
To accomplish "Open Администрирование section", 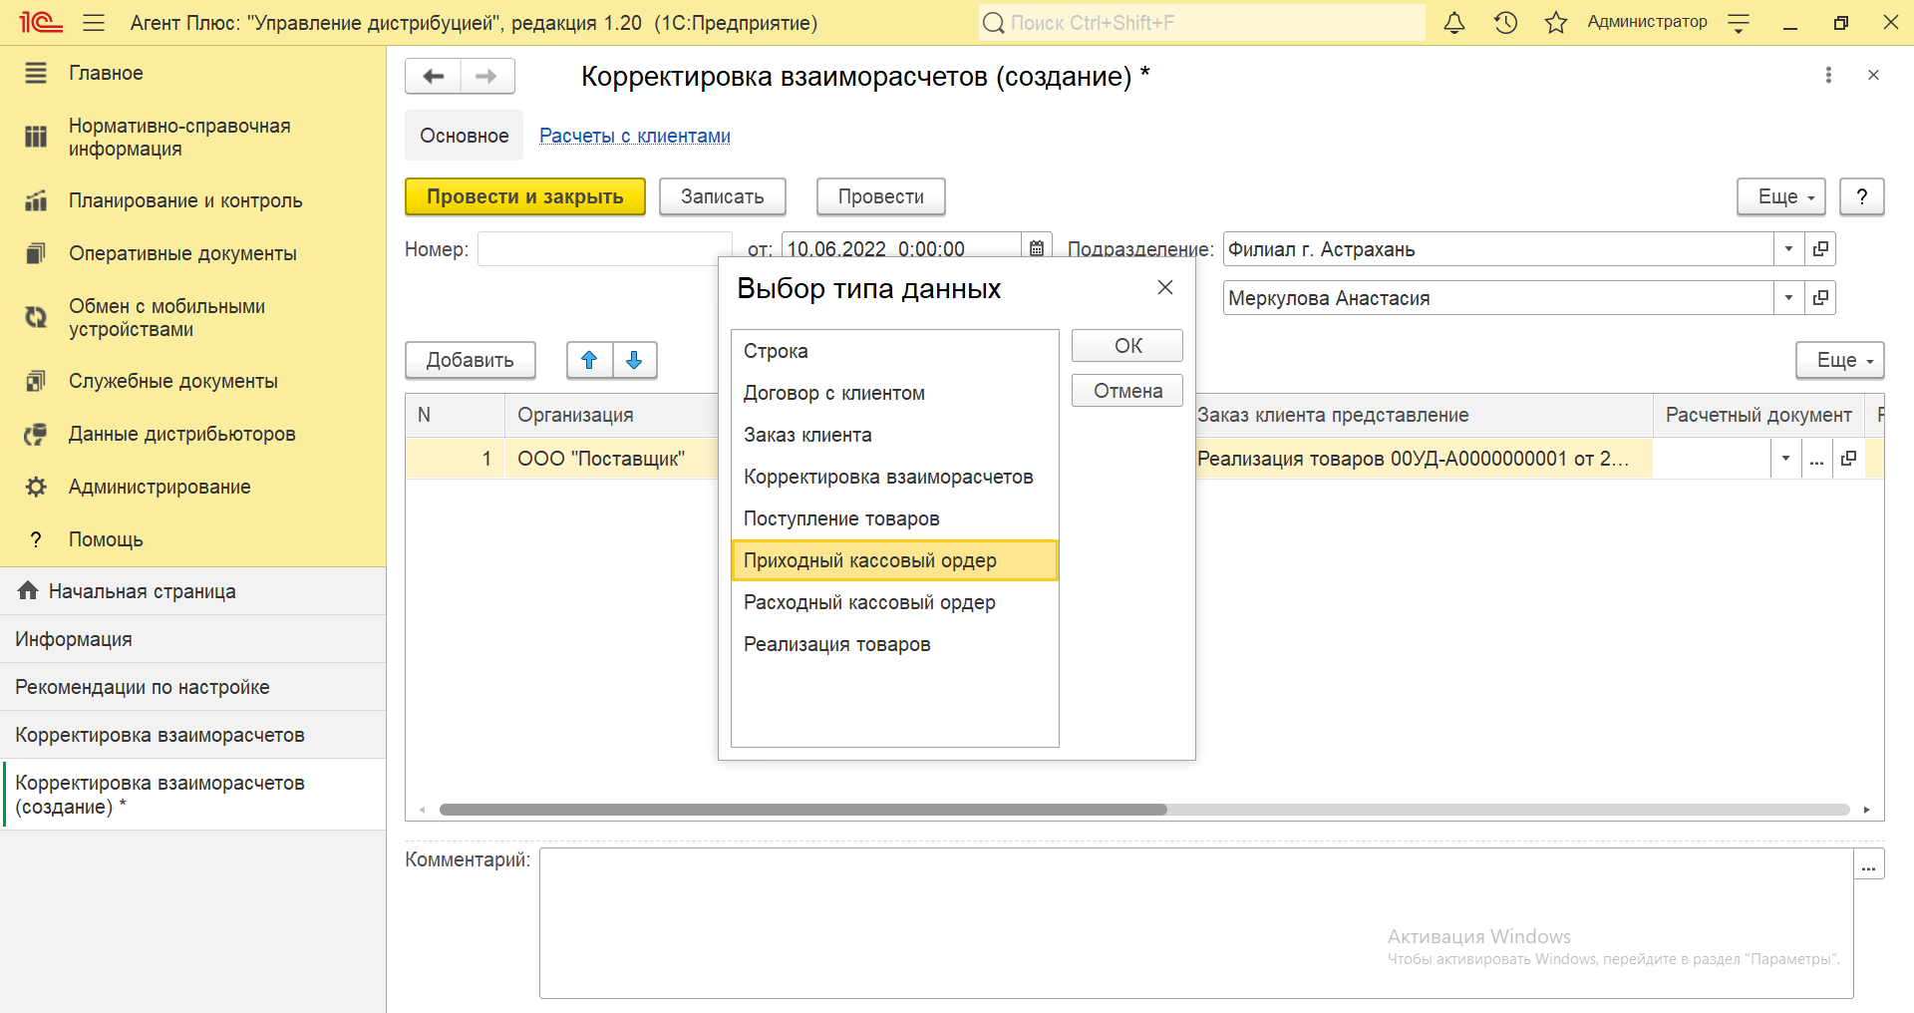I will pos(193,487).
